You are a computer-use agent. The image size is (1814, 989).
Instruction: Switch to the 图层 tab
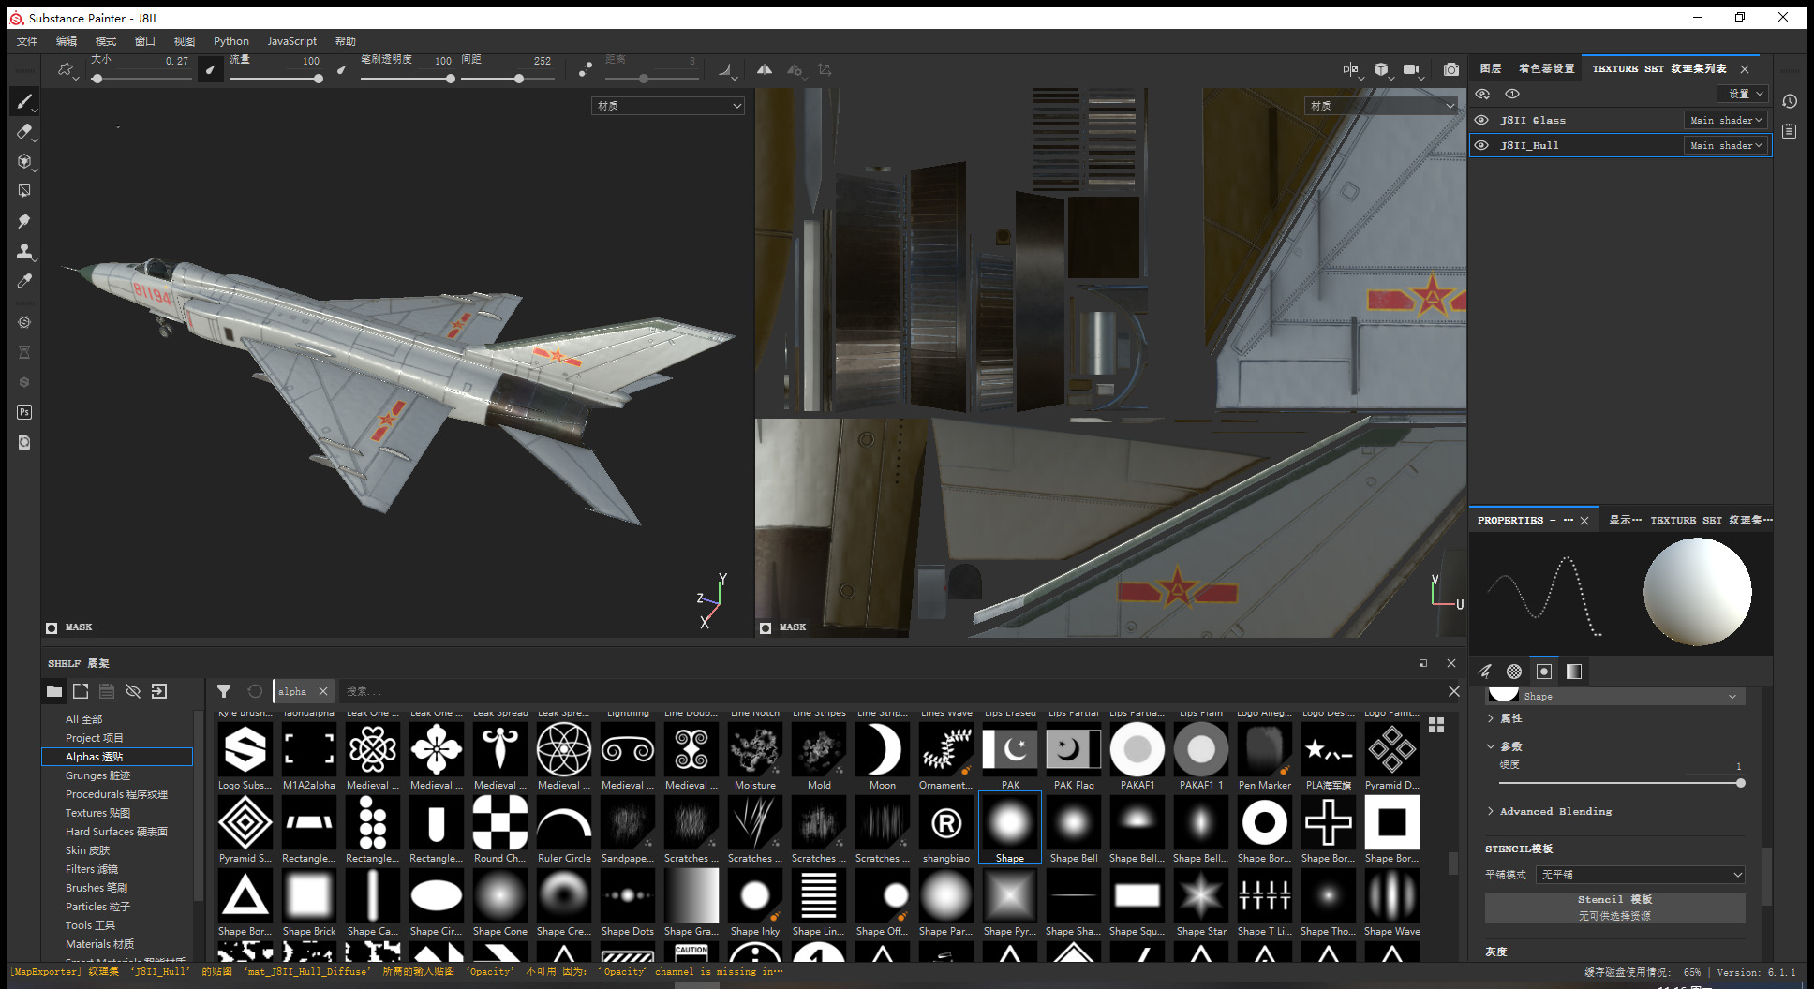(x=1491, y=68)
